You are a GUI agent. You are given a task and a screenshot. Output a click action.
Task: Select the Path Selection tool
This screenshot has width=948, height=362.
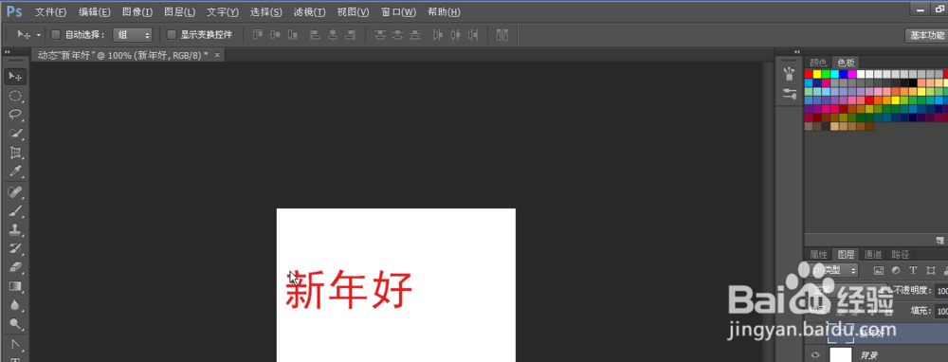16,345
